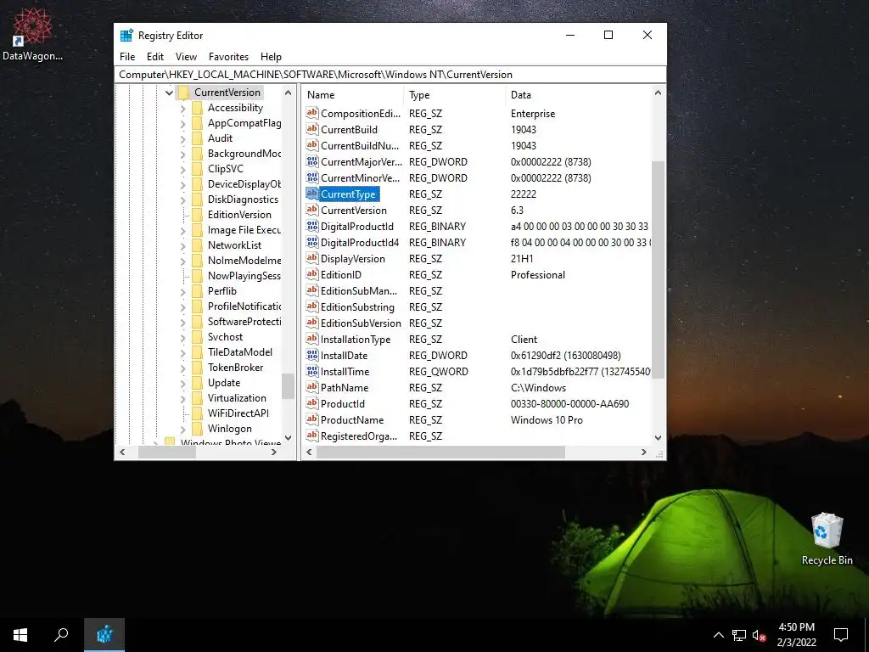Select the EditionVersion key in tree
Screen dimensions: 869x652
click(239, 215)
